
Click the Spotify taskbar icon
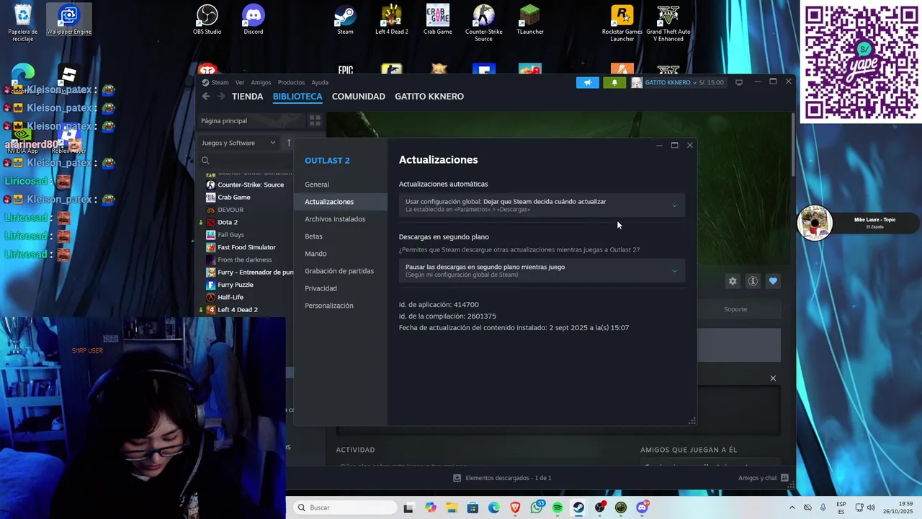coord(558,507)
